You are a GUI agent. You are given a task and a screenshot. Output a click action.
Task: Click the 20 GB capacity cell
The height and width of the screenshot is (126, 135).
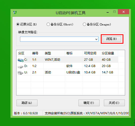[106, 66]
